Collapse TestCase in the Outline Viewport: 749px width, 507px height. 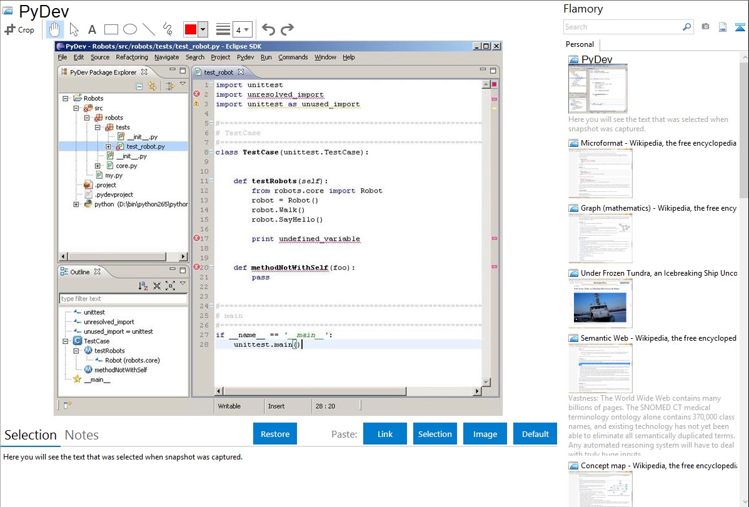click(x=66, y=341)
